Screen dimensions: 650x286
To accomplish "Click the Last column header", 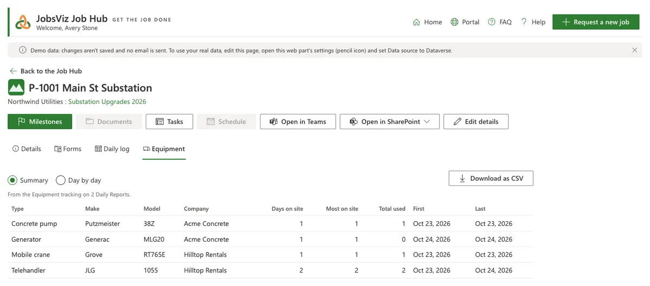I will pyautogui.click(x=480, y=209).
